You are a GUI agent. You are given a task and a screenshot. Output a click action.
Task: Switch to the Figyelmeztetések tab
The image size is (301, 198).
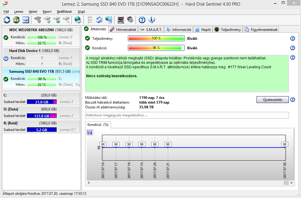261,30
